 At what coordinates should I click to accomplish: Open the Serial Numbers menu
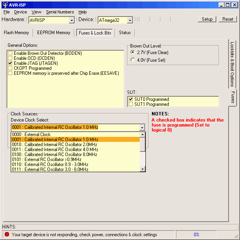pyautogui.click(x=60, y=12)
